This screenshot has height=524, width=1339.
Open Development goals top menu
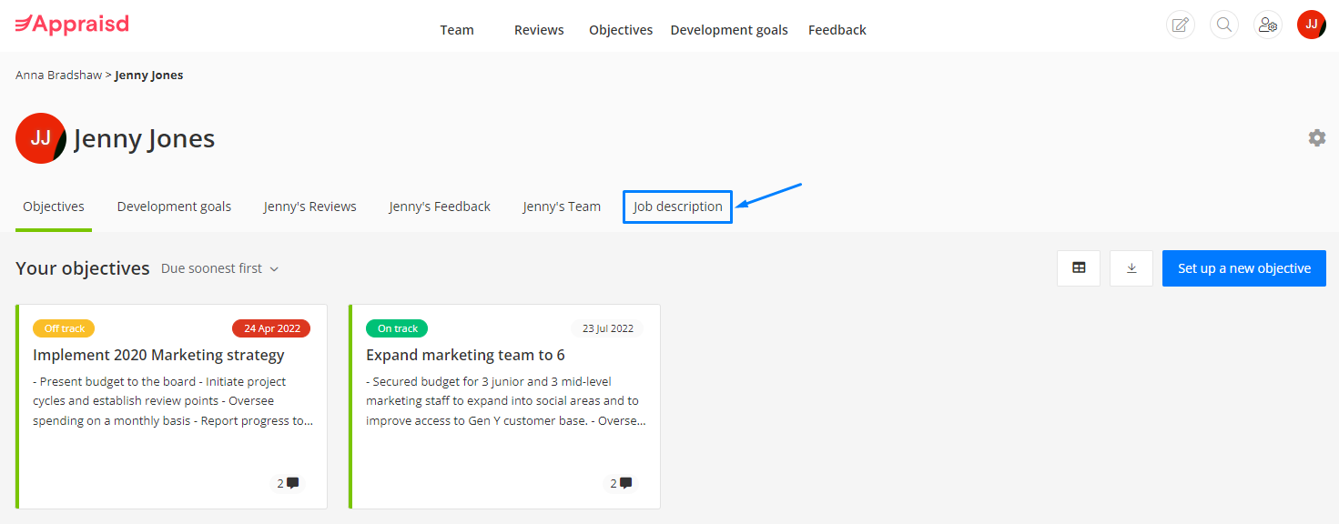pyautogui.click(x=729, y=30)
